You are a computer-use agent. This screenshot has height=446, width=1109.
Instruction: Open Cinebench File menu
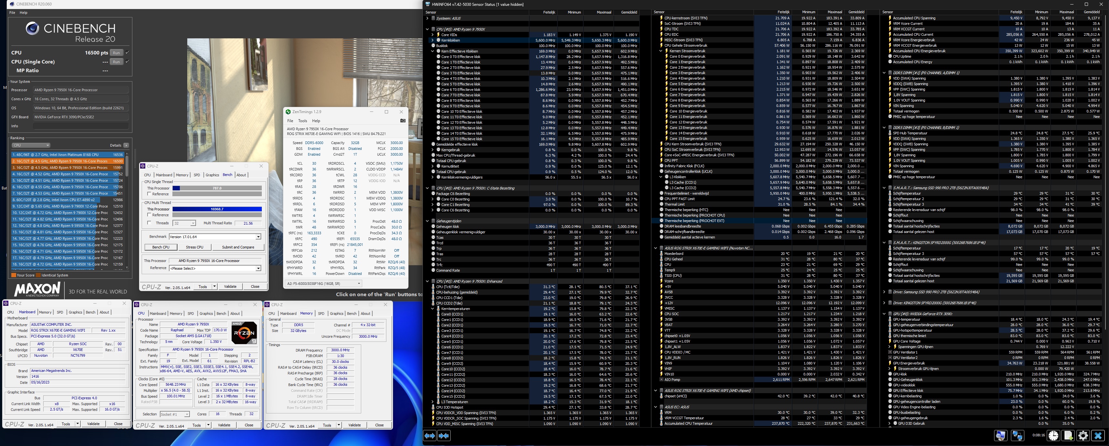[x=13, y=13]
